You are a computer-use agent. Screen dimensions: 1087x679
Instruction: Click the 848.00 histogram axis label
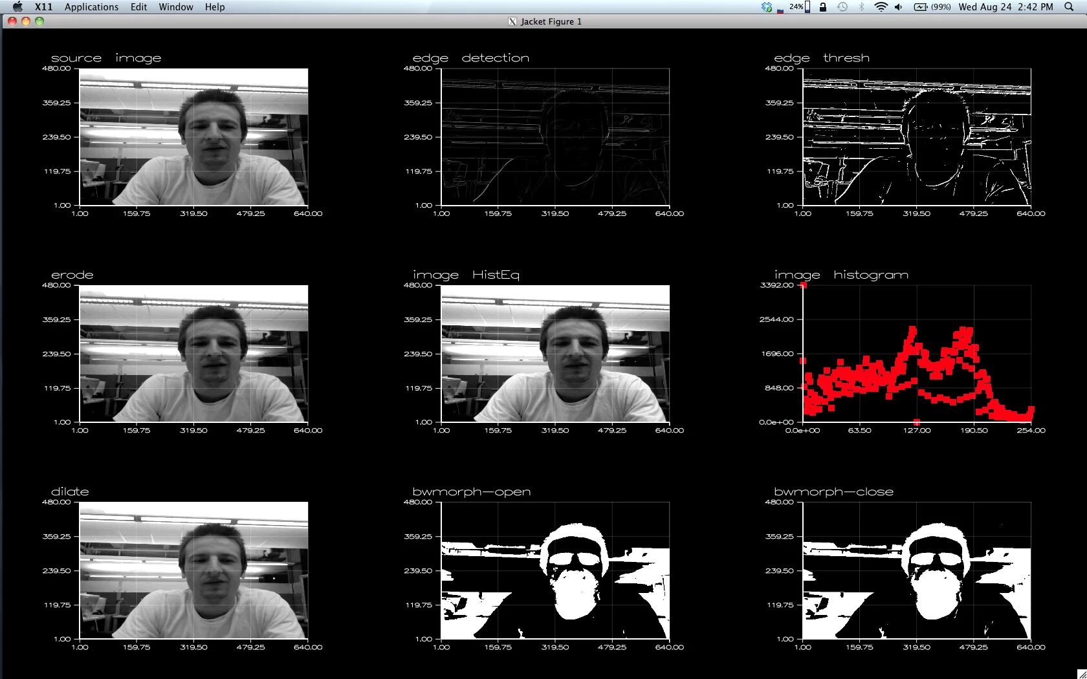pyautogui.click(x=779, y=388)
